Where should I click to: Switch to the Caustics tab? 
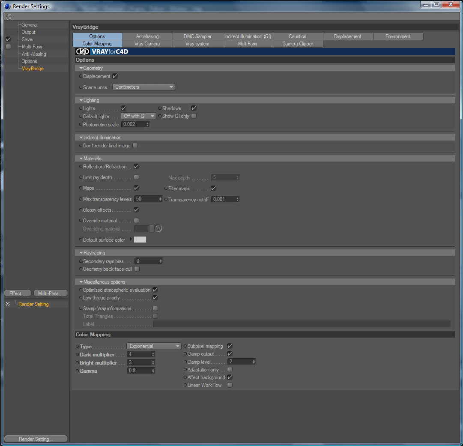click(298, 36)
